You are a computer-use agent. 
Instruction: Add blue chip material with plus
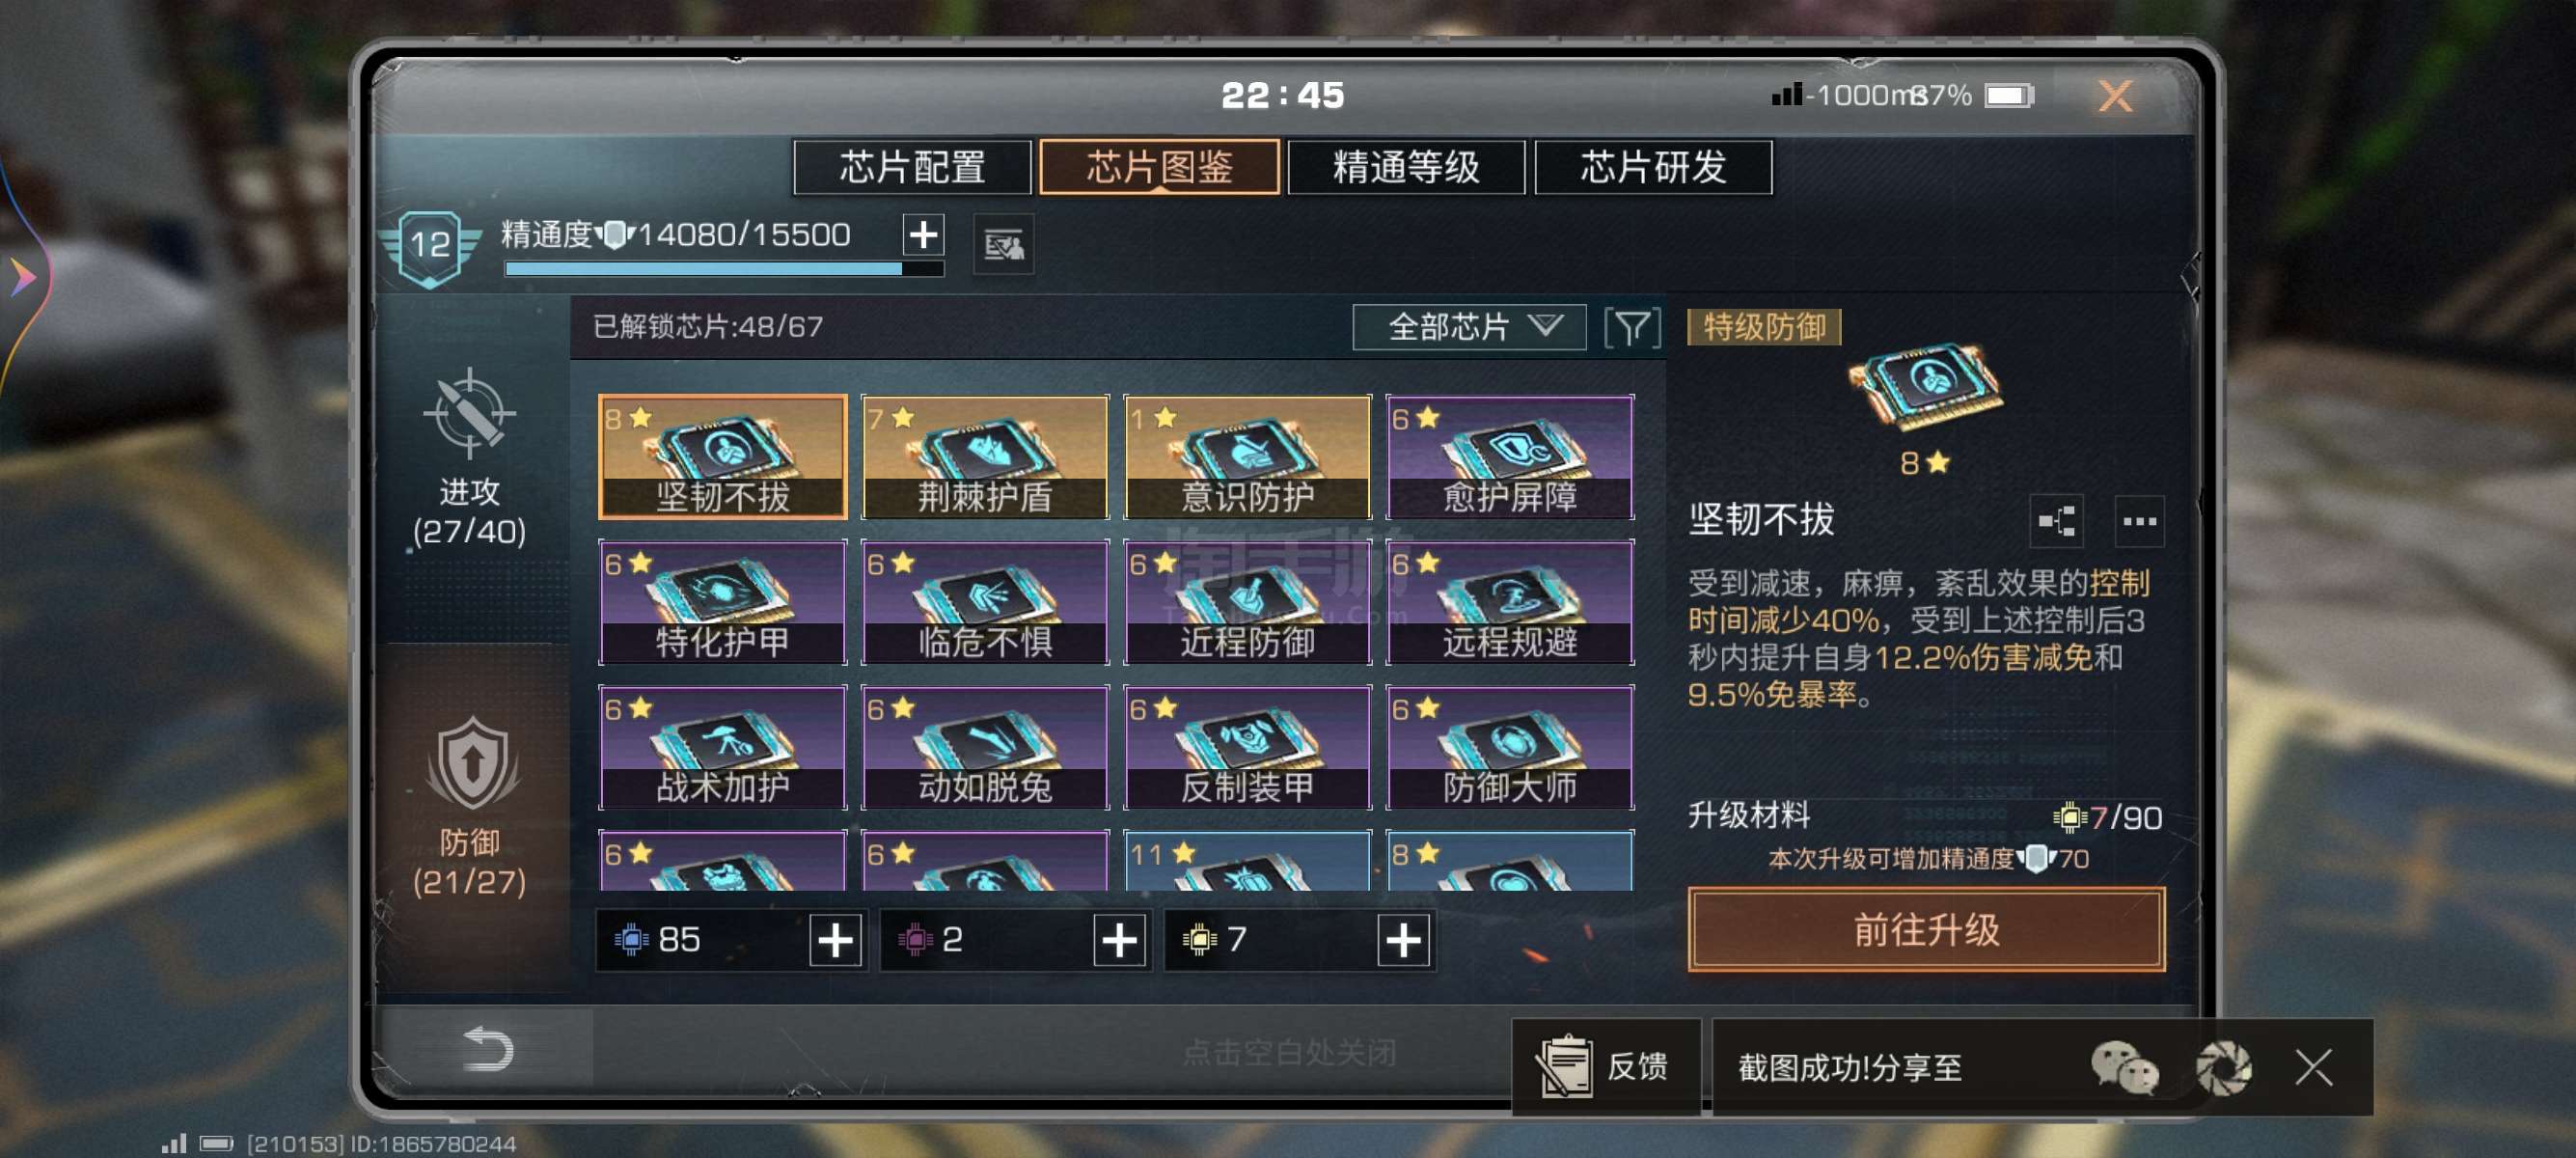(x=835, y=940)
